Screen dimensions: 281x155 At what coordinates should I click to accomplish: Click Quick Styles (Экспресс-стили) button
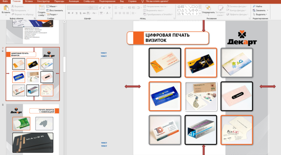point(220,10)
